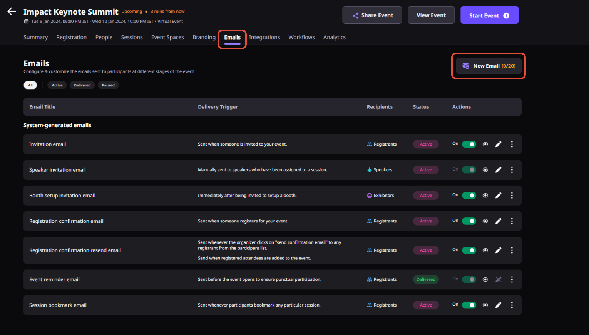Click the envelope icon in New Email button
This screenshot has height=335, width=589.
(x=465, y=66)
